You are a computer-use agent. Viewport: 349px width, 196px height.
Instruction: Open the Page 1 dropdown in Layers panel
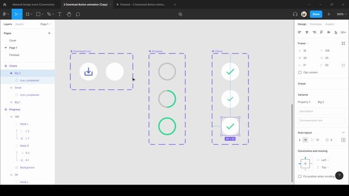point(46,24)
